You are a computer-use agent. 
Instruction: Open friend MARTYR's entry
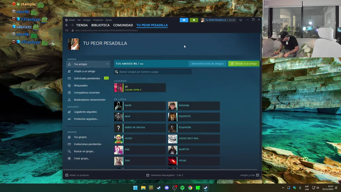[x=194, y=150]
